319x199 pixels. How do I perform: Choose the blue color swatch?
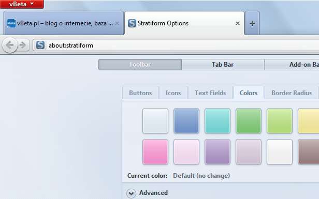click(x=186, y=121)
